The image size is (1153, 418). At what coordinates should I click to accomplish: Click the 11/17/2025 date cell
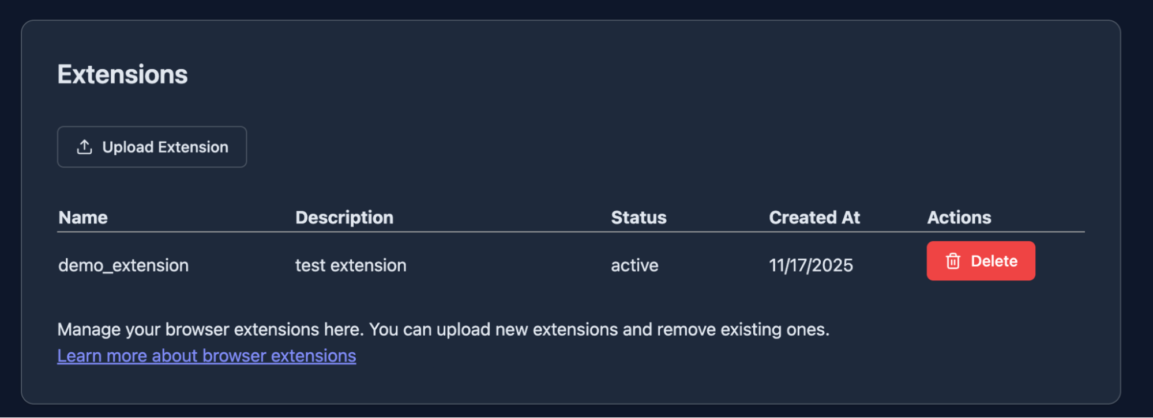pyautogui.click(x=811, y=265)
